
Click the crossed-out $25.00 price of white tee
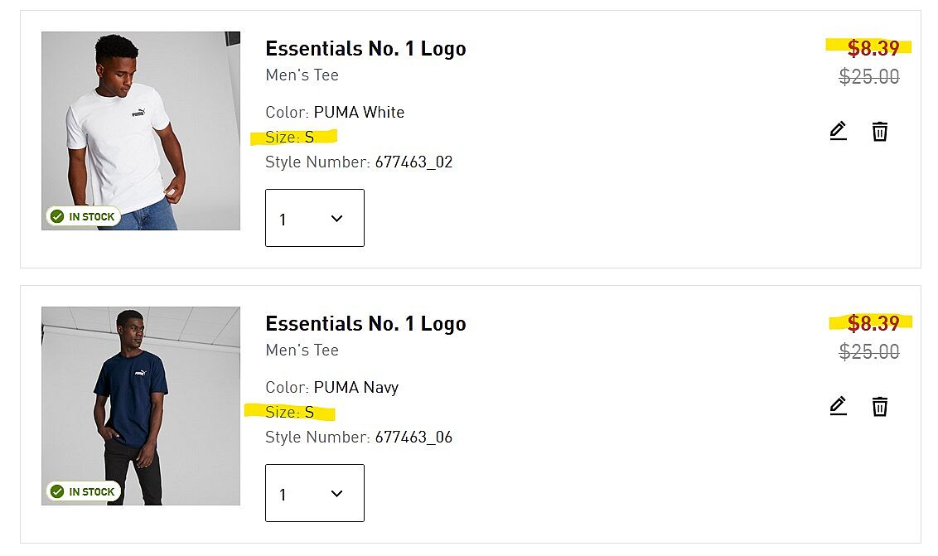(869, 77)
